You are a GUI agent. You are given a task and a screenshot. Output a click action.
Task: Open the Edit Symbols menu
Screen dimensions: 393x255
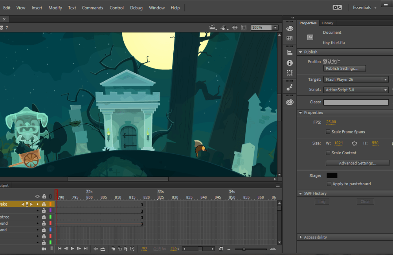pos(224,27)
